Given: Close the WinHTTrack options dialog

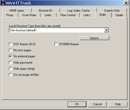Looking at the screenshot, I should [126, 3].
